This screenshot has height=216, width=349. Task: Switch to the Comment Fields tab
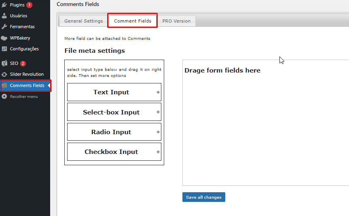click(x=132, y=21)
